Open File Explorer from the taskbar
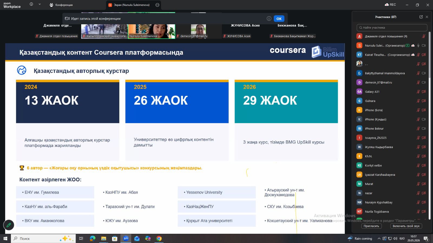This screenshot has width=433, height=243. click(104, 238)
